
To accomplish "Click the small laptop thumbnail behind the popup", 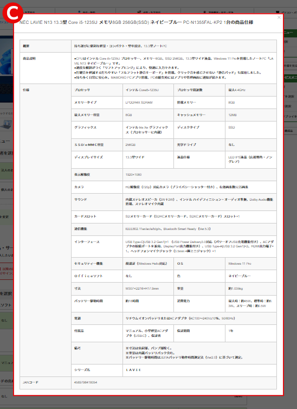I will [x=7, y=124].
